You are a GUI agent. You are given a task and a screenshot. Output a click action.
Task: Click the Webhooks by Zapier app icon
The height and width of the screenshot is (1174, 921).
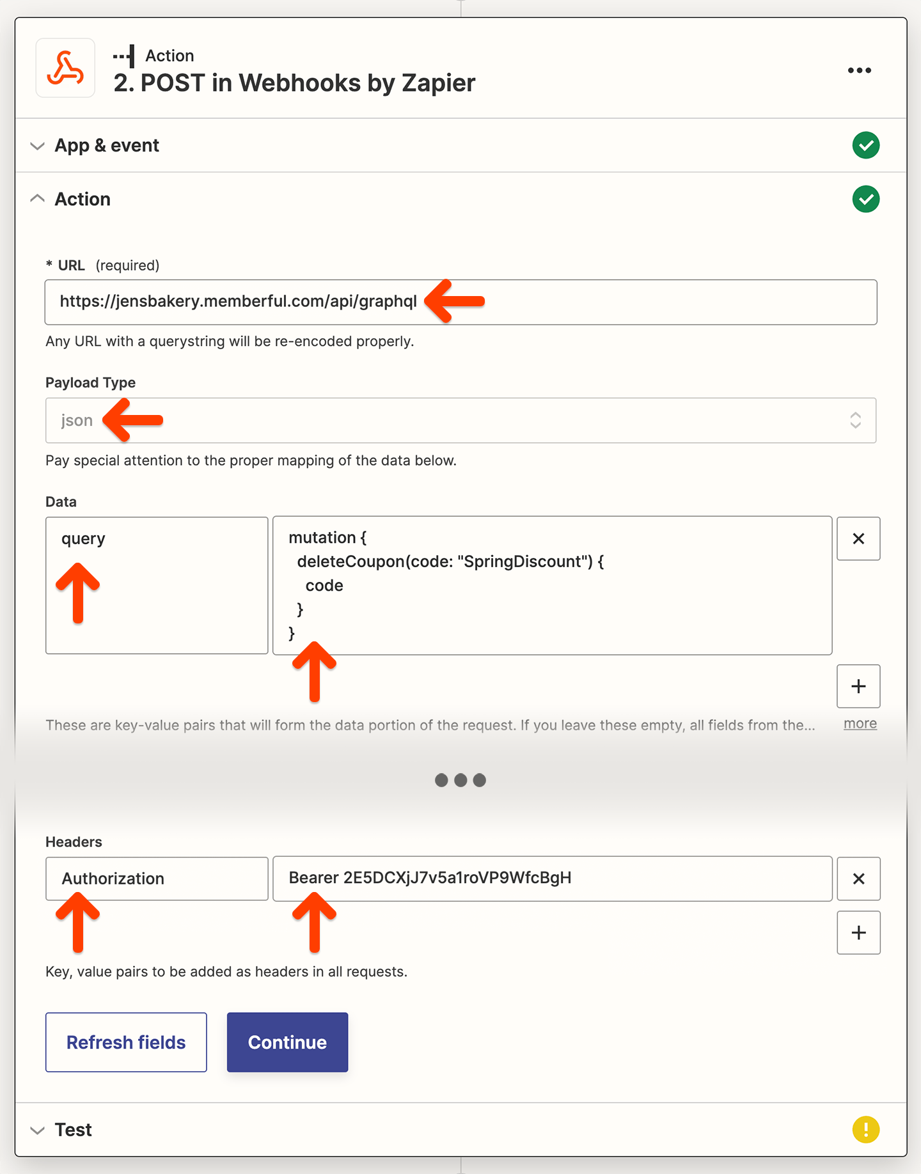coord(65,68)
